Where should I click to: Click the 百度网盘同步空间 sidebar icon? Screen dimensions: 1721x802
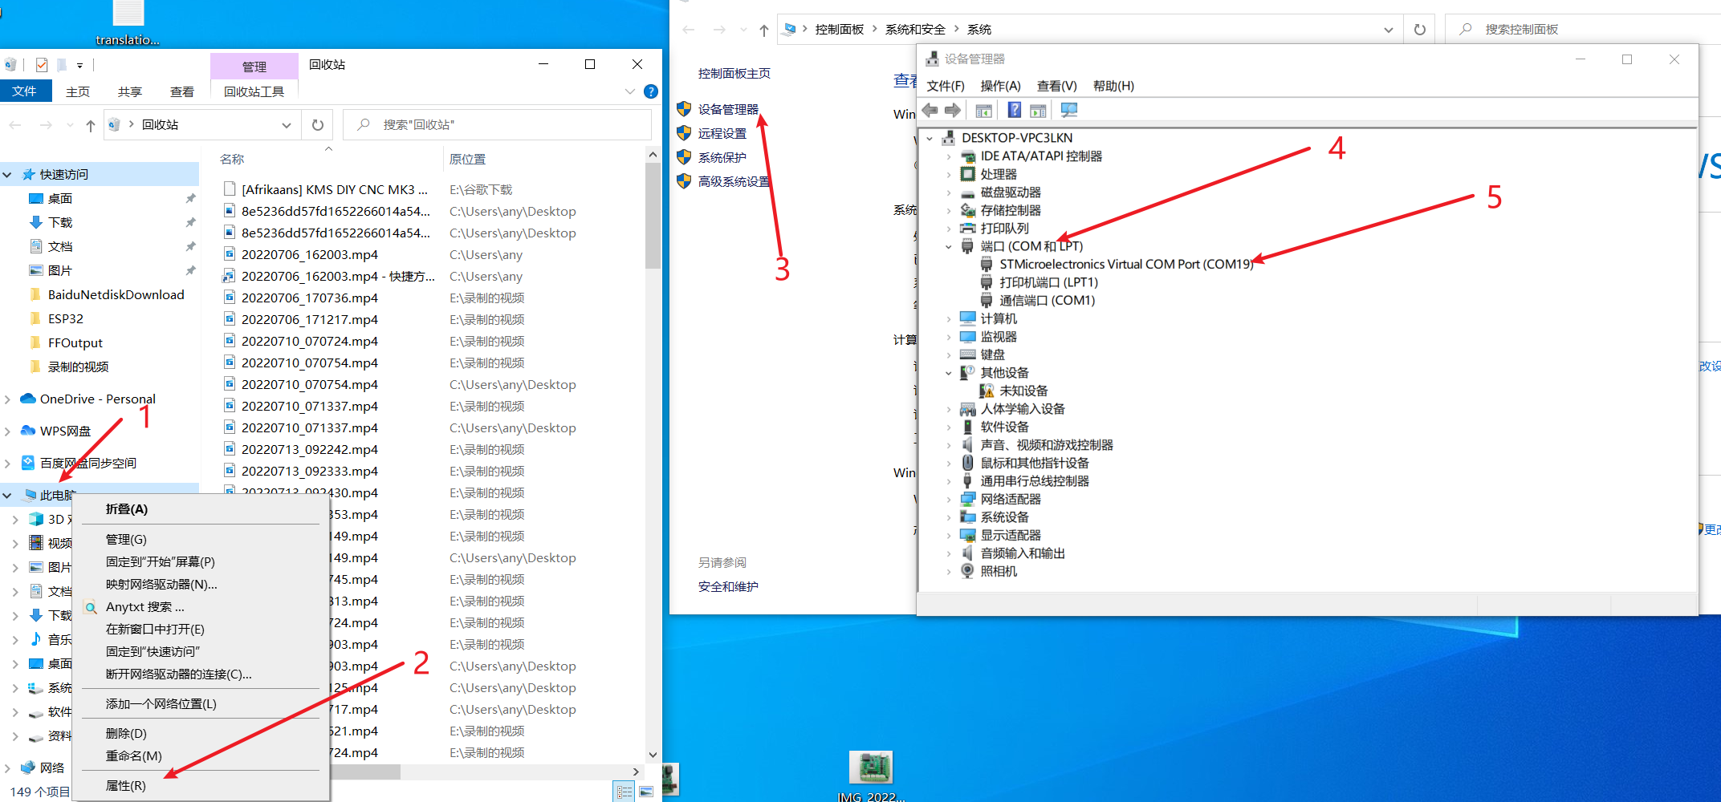point(28,463)
